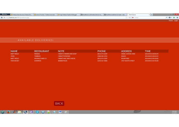Click the NOTE column header
Image resolution: width=179 pixels, height=127 pixels.
point(61,51)
